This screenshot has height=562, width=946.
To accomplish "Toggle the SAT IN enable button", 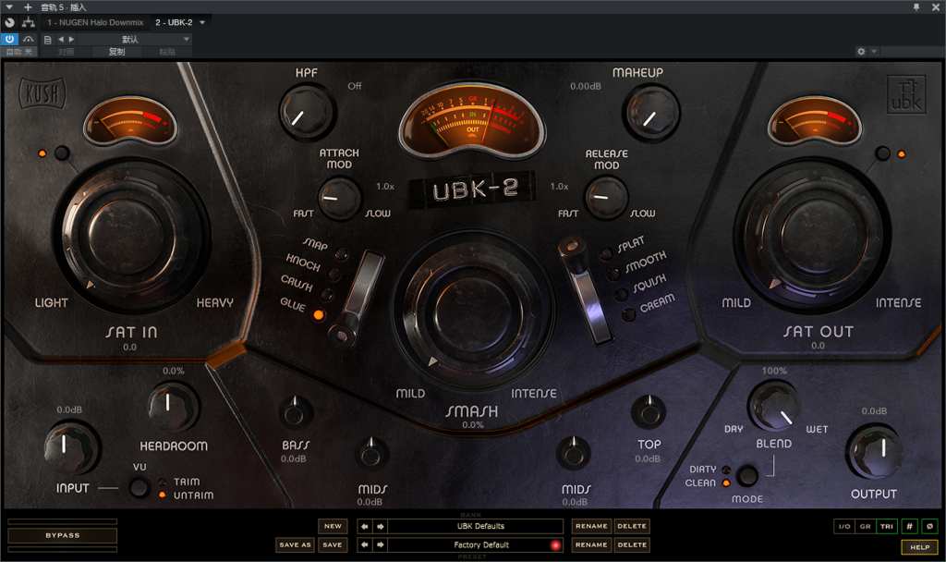I will [x=62, y=153].
